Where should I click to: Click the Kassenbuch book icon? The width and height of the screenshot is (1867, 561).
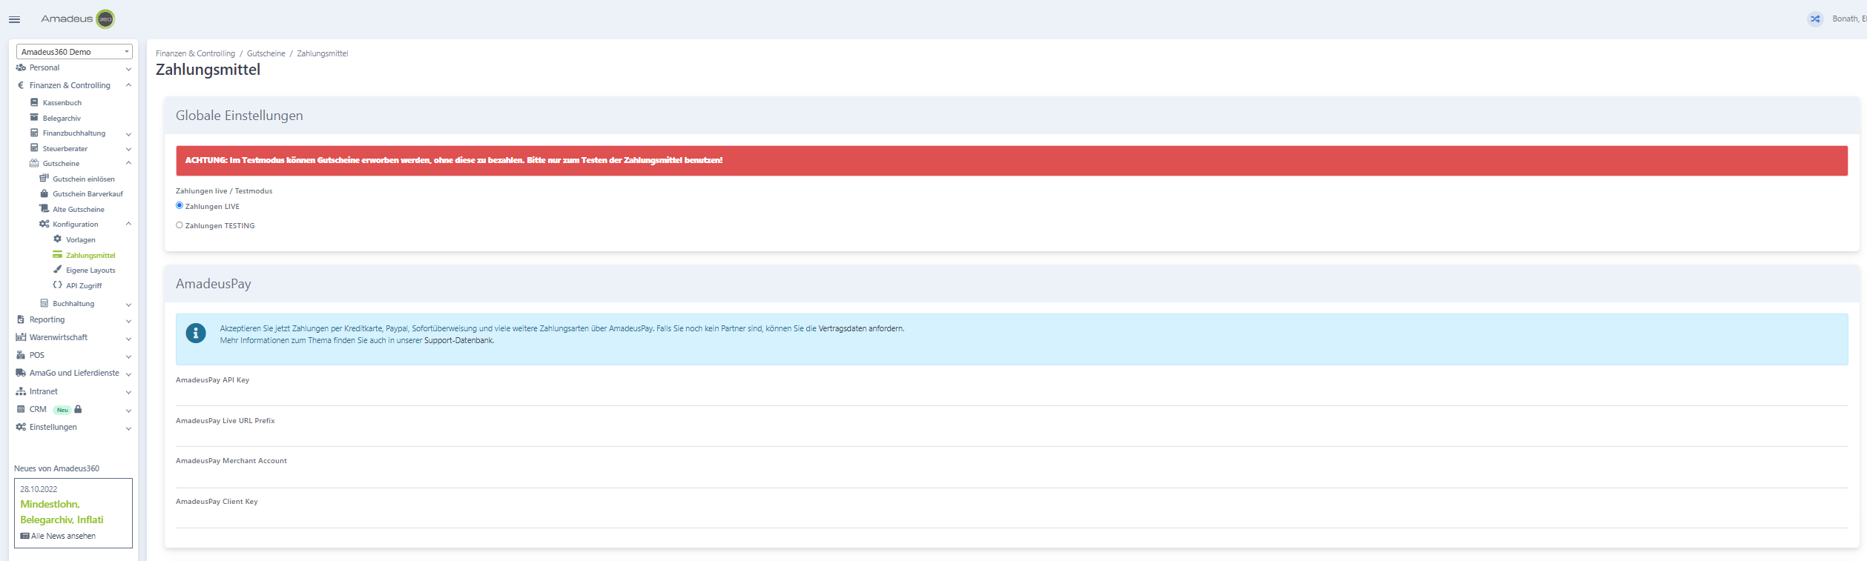tap(34, 102)
